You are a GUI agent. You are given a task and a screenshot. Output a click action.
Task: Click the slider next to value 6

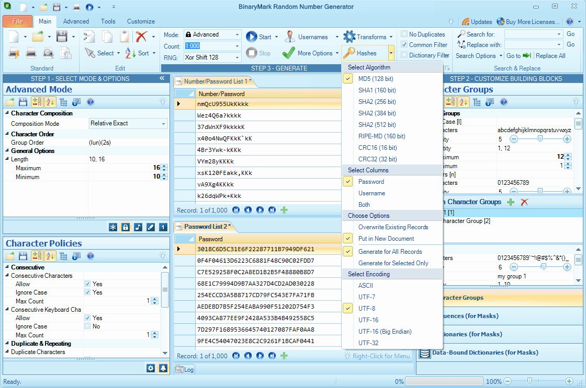(544, 267)
